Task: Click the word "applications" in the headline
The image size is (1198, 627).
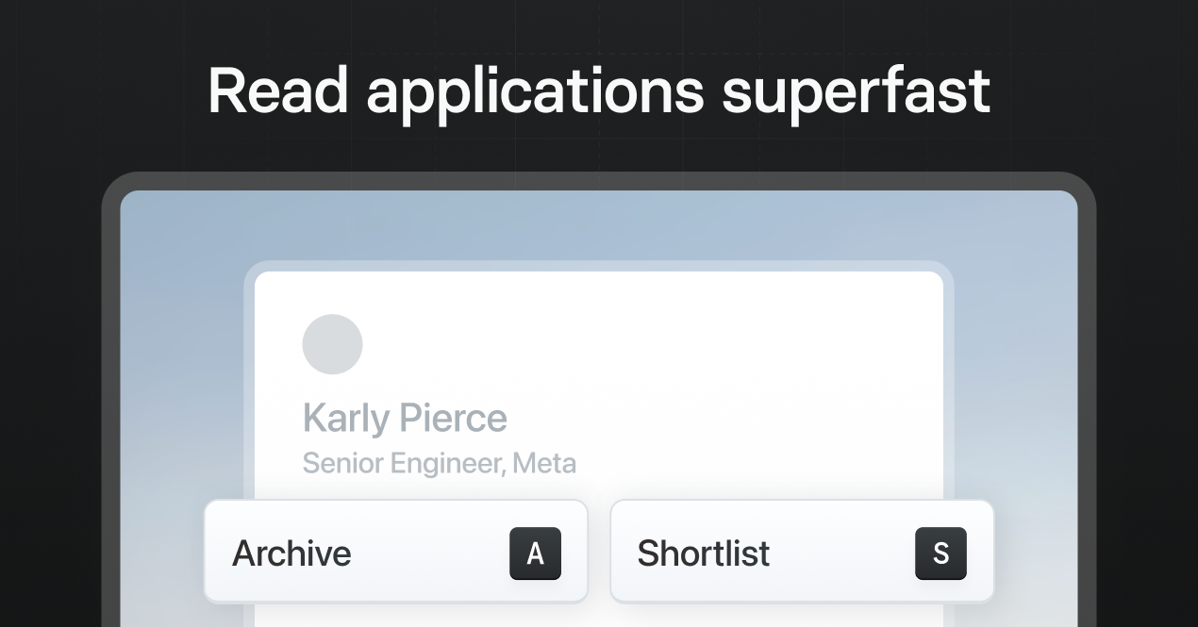Action: pos(535,91)
